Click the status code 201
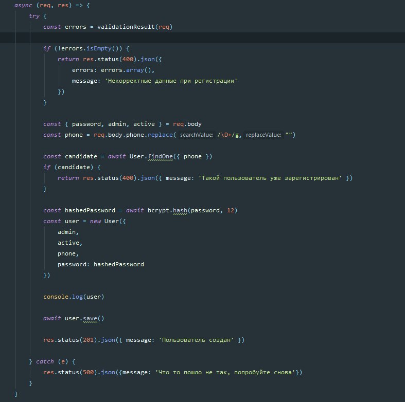 tap(88, 340)
